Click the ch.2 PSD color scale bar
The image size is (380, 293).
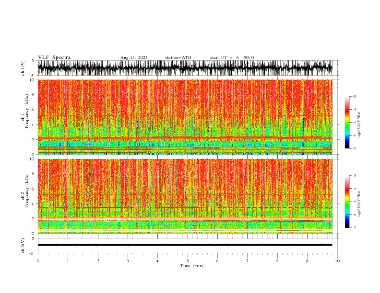[347, 202]
